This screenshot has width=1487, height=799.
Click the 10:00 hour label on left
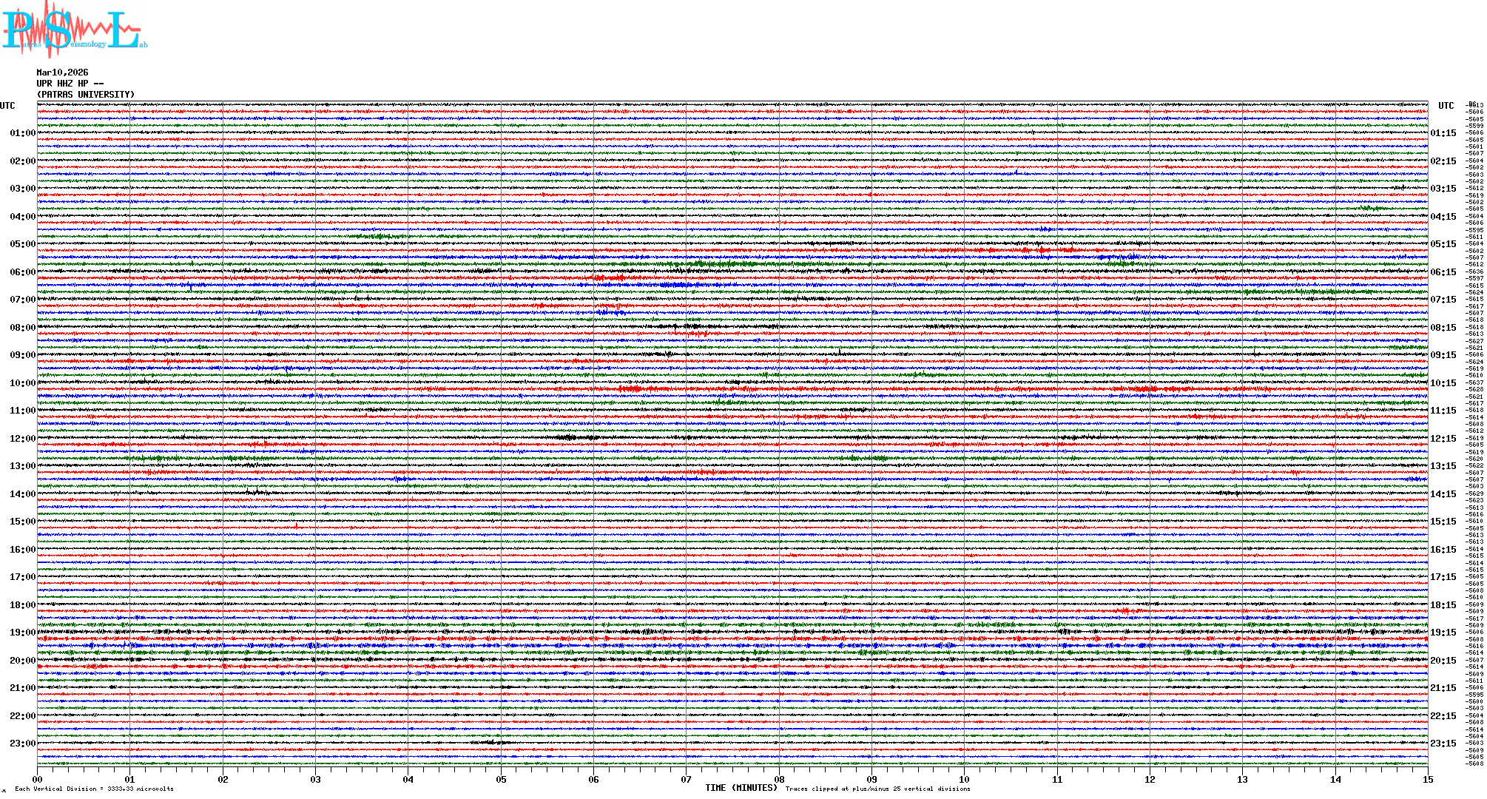point(22,383)
